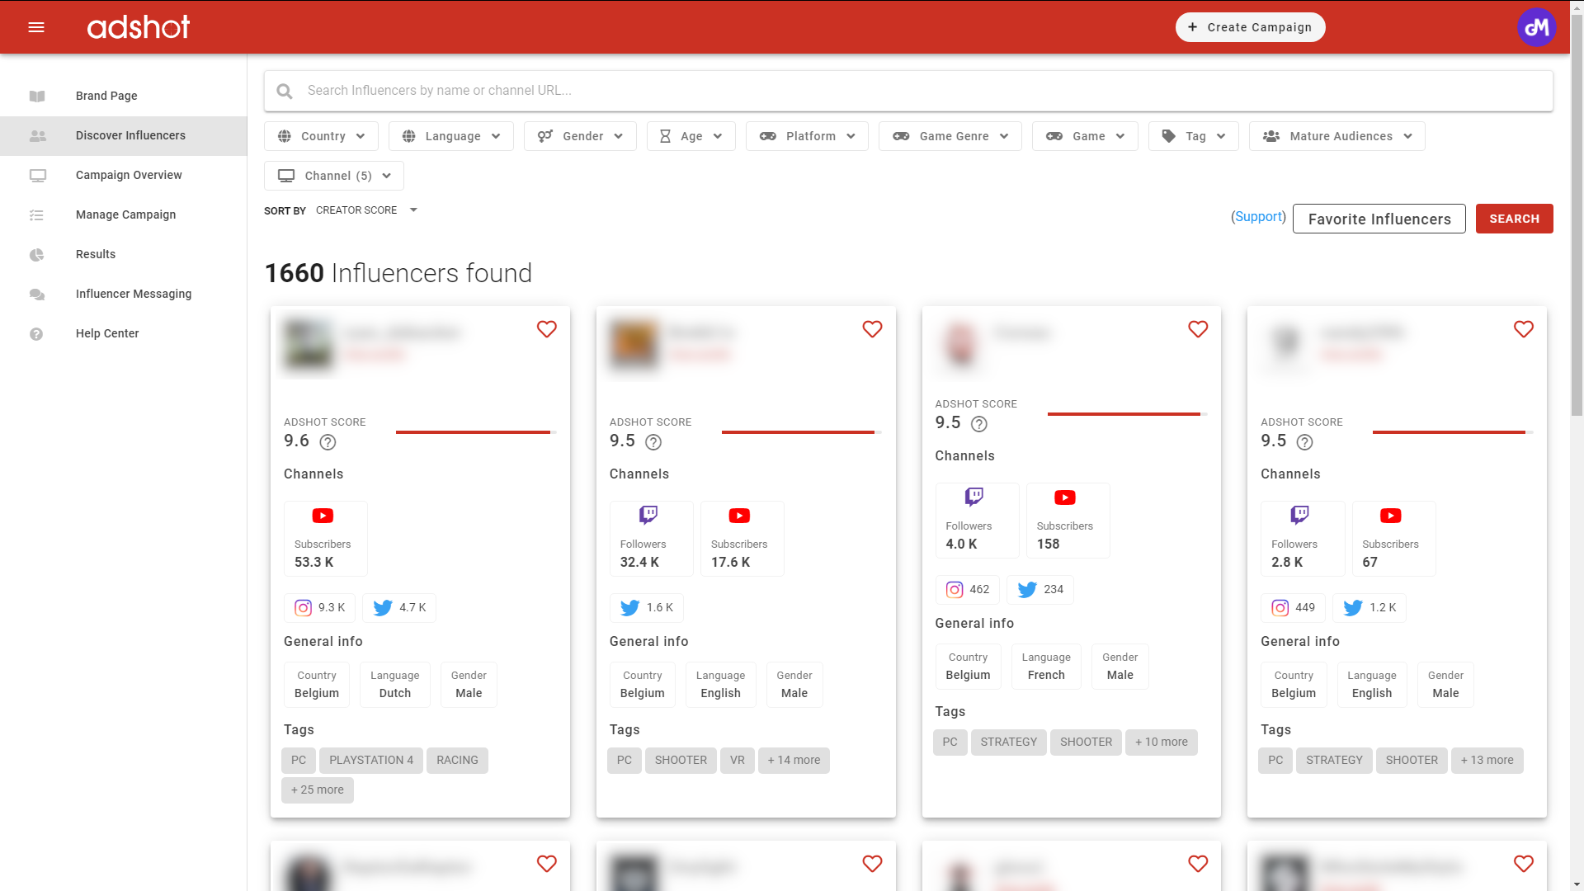Viewport: 1584px width, 891px height.
Task: Click the Instagram 9.3 K badge
Action: [320, 608]
